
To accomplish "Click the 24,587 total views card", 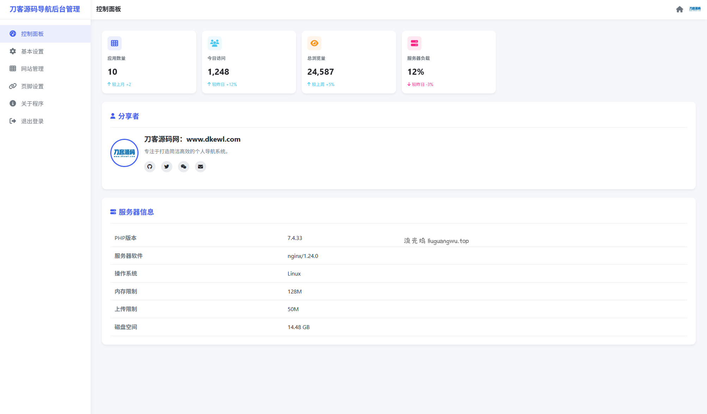I will [349, 62].
